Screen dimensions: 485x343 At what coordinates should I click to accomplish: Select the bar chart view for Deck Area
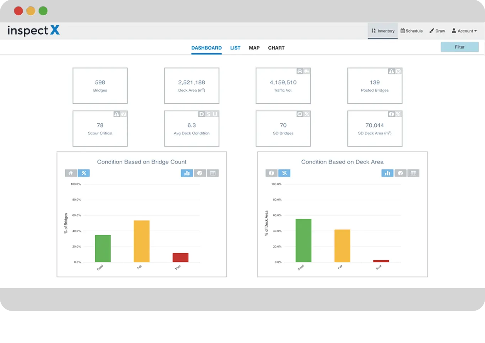coord(387,173)
